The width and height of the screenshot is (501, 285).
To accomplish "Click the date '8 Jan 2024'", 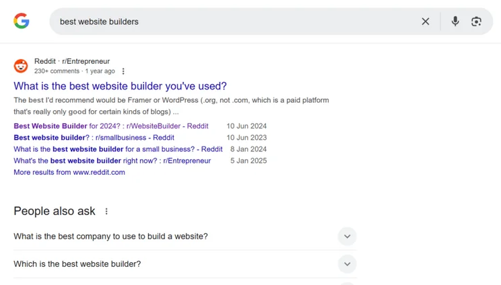I will tap(248, 149).
